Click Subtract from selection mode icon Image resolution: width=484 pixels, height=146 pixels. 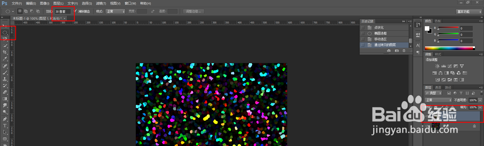(x=32, y=11)
